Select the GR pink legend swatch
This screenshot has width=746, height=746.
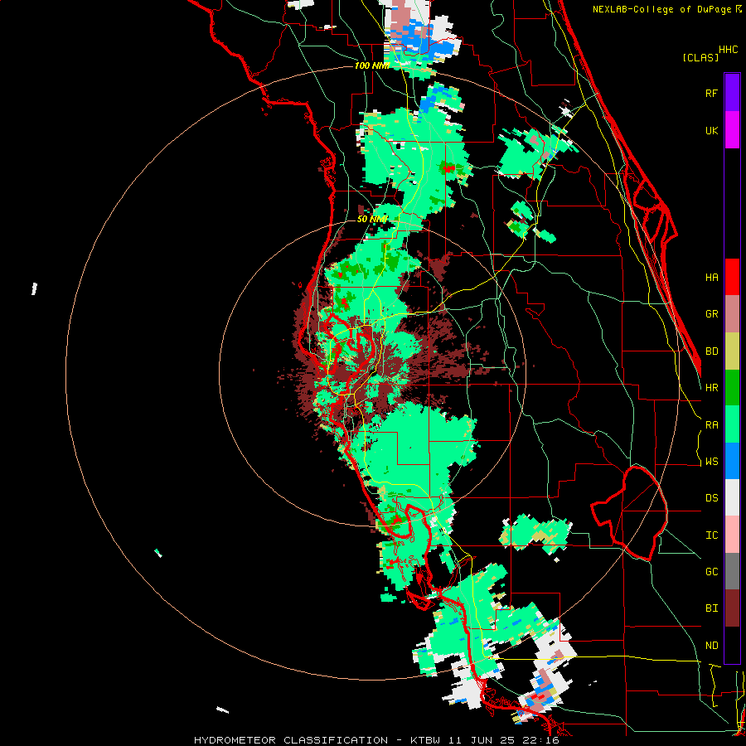[x=732, y=314]
